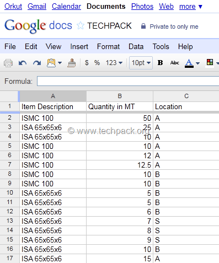Screen dimensions: 219x263
Task: Click the Google docs logo
Action: [38, 26]
